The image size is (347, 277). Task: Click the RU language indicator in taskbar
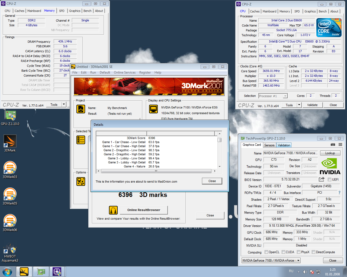coord(291,271)
